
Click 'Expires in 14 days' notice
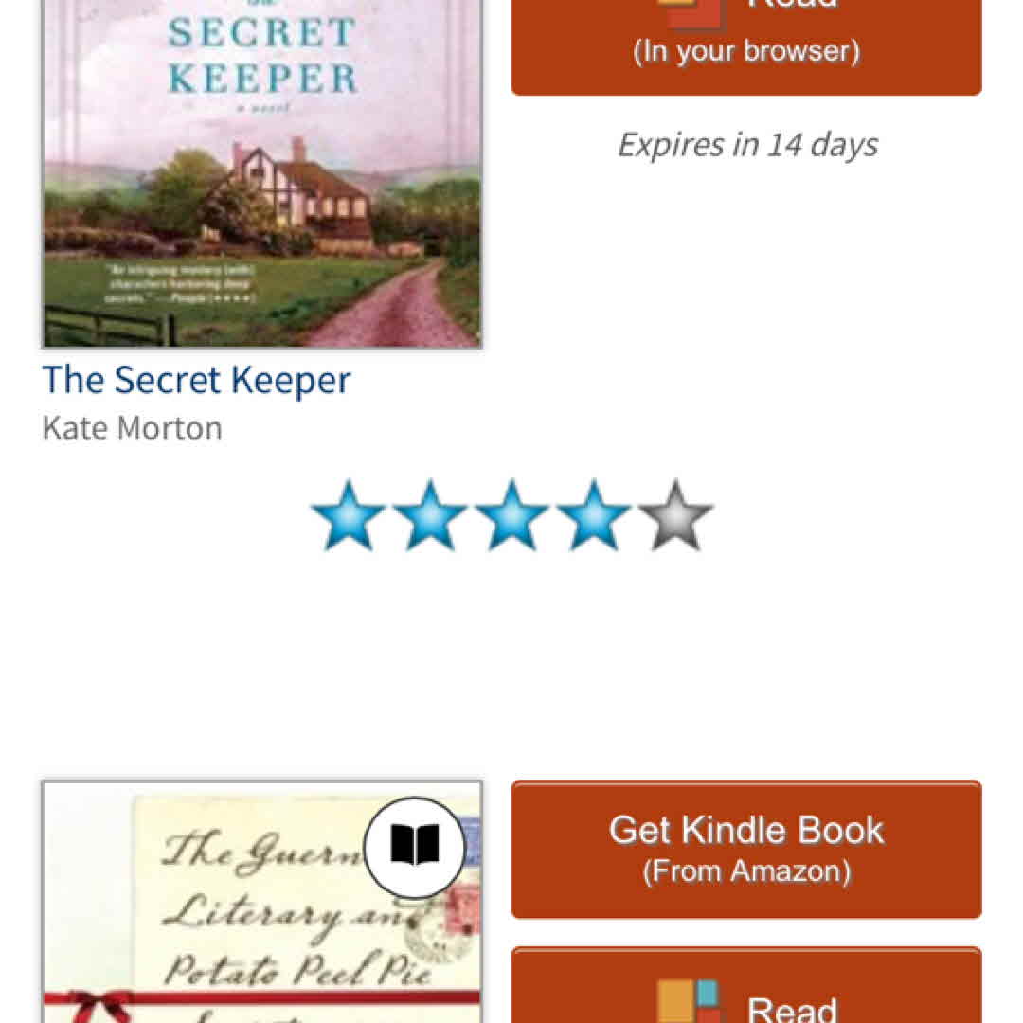747,145
